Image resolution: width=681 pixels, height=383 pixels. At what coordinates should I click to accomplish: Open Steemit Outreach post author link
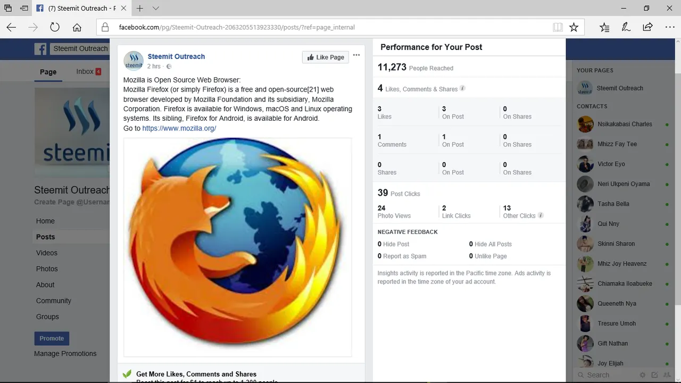pyautogui.click(x=176, y=56)
